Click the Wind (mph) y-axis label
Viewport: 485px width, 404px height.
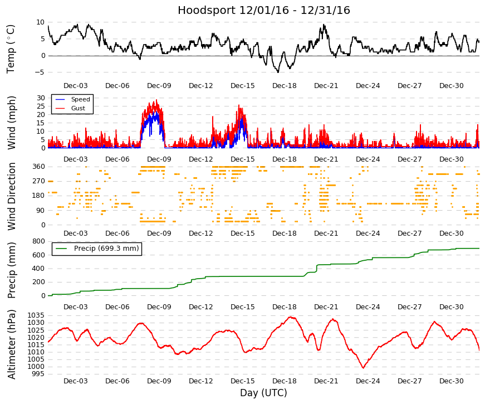point(12,123)
